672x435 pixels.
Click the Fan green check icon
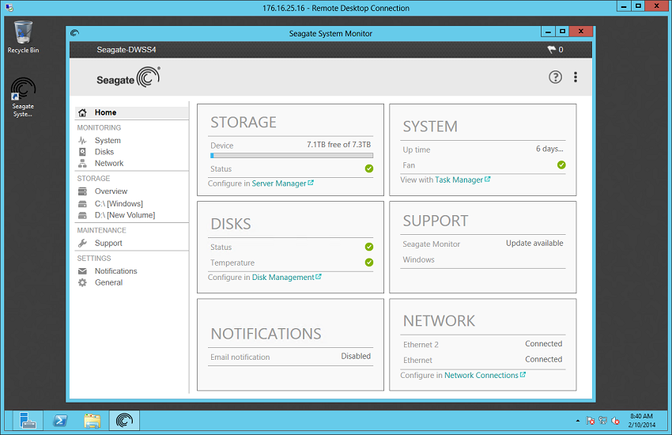pos(561,165)
